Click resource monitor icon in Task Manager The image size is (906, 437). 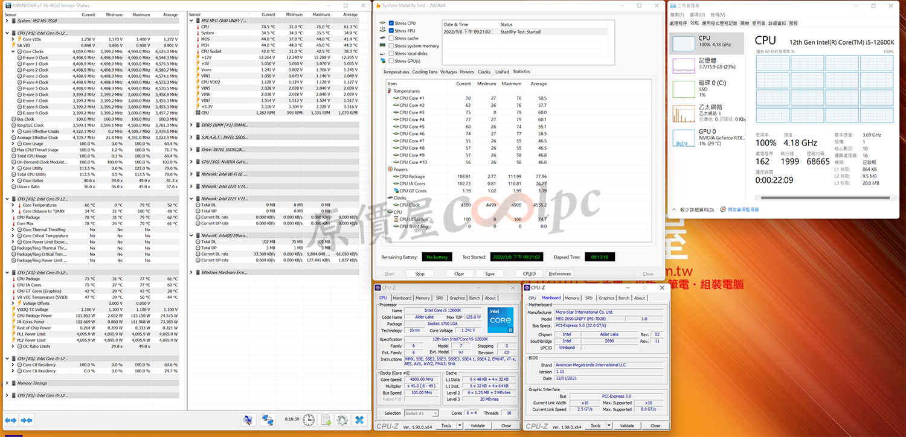[x=722, y=209]
